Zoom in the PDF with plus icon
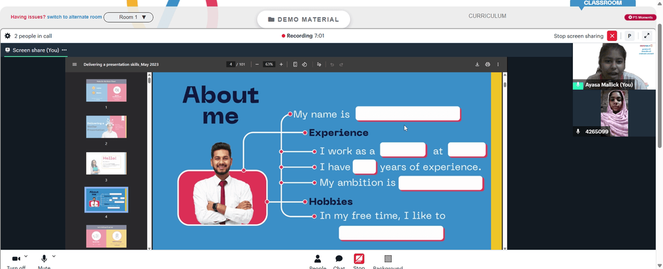Viewport: 663px width, 269px height. coord(281,65)
